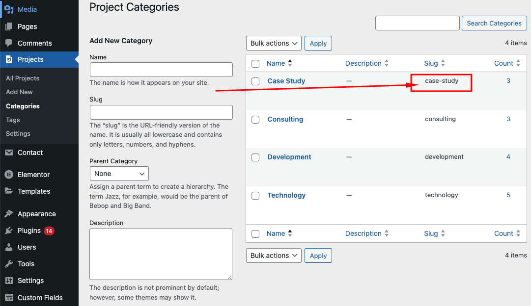Click the Settings sliders icon
531x306 pixels.
click(9, 280)
